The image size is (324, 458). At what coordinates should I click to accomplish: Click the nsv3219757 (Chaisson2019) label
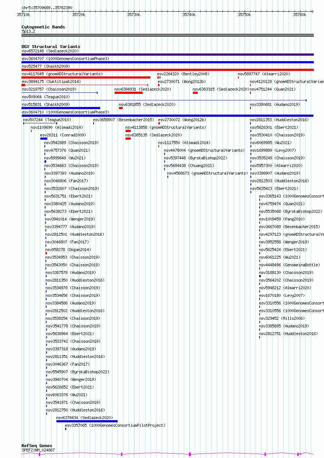pyautogui.click(x=49, y=89)
